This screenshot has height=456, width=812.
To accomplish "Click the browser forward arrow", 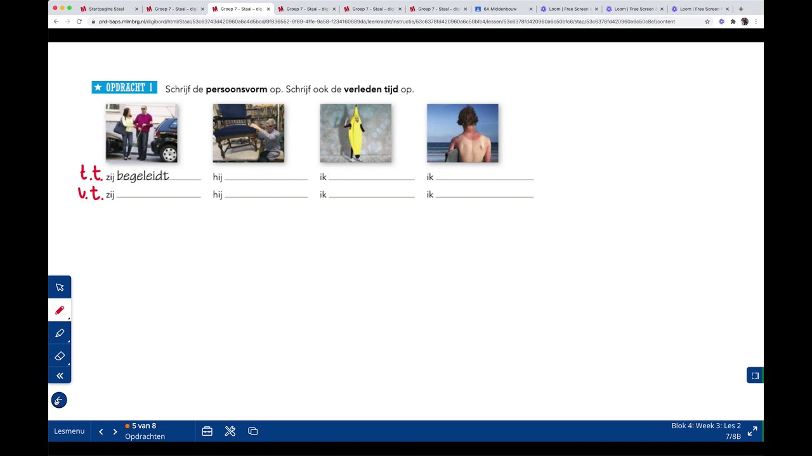I will coord(67,22).
